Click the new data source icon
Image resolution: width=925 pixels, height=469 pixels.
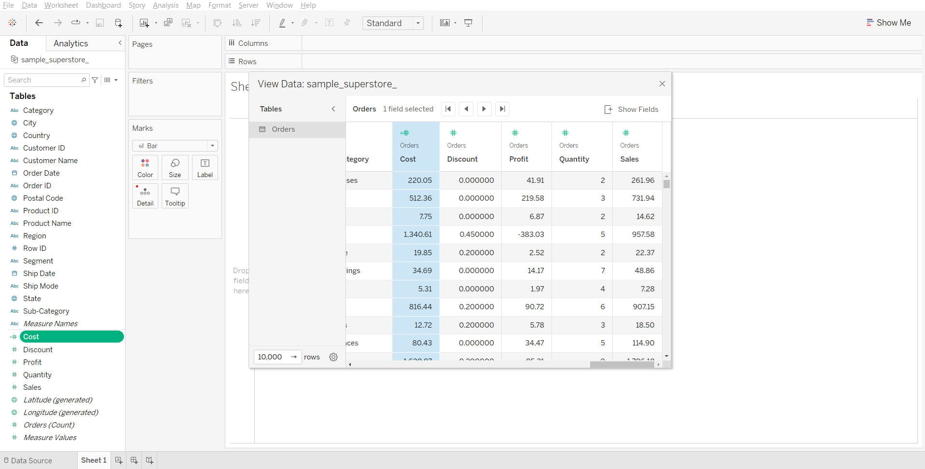pos(118,23)
